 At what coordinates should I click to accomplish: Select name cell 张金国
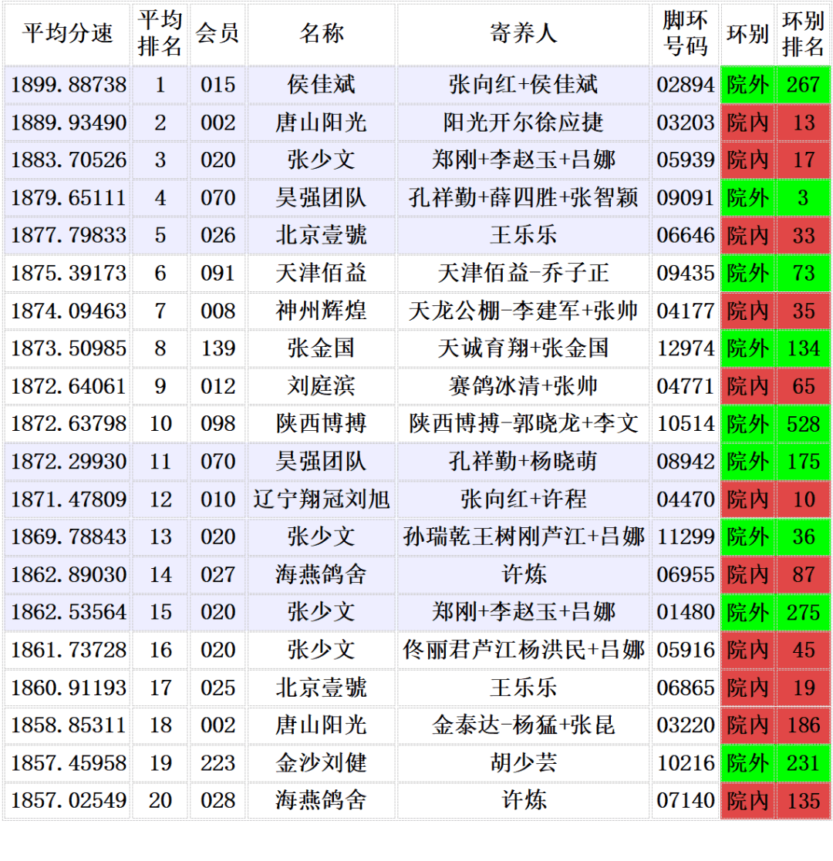322,348
